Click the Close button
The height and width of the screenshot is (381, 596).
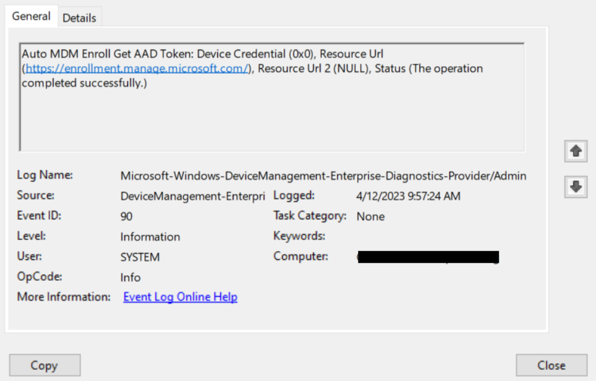[551, 366]
